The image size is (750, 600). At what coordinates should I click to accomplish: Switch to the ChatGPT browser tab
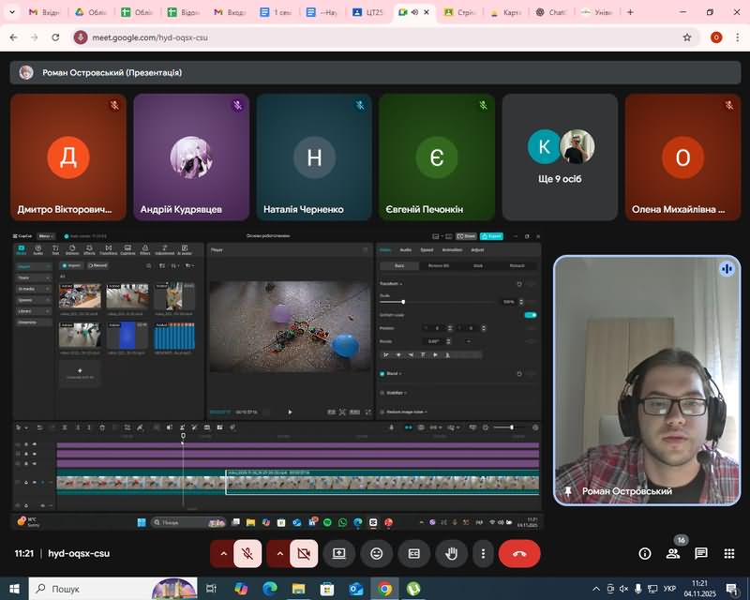pos(553,12)
